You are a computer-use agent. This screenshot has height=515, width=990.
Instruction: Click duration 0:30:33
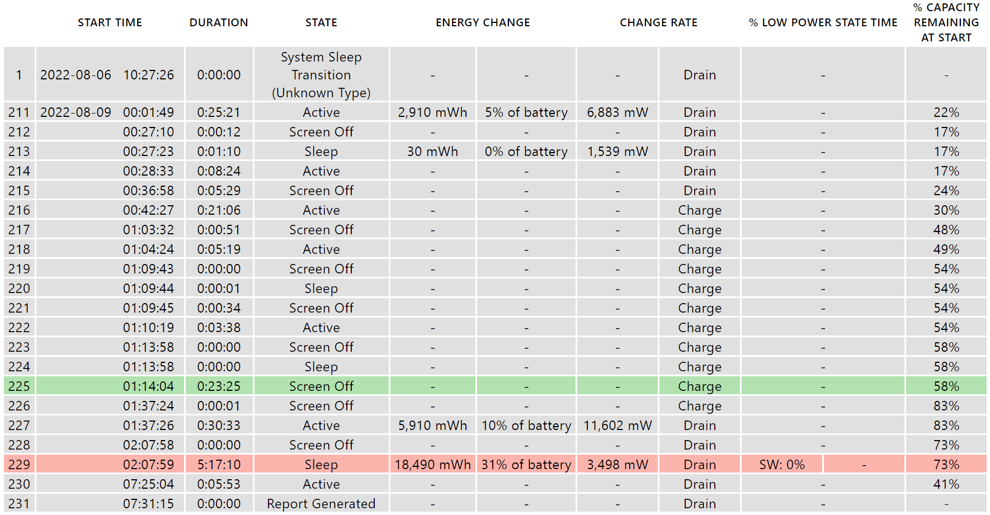219,425
